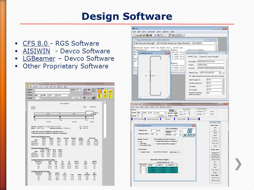
Task: Open the Tools menu in CFS
Action: 159,32
